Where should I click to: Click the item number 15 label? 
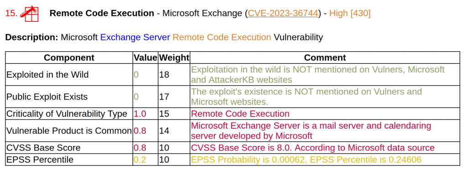point(11,13)
